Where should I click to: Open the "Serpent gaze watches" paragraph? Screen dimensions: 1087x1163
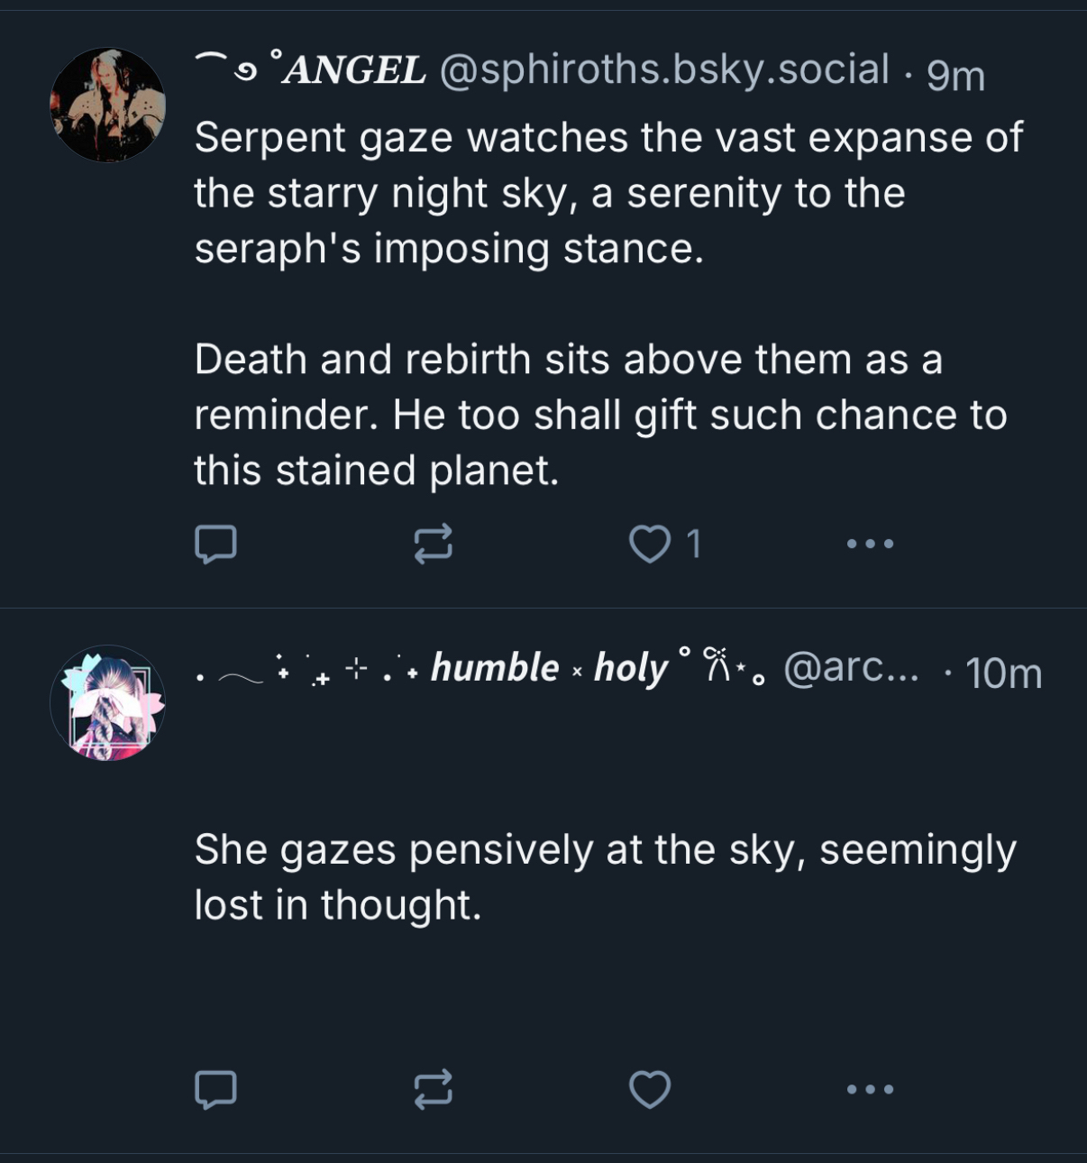(608, 193)
